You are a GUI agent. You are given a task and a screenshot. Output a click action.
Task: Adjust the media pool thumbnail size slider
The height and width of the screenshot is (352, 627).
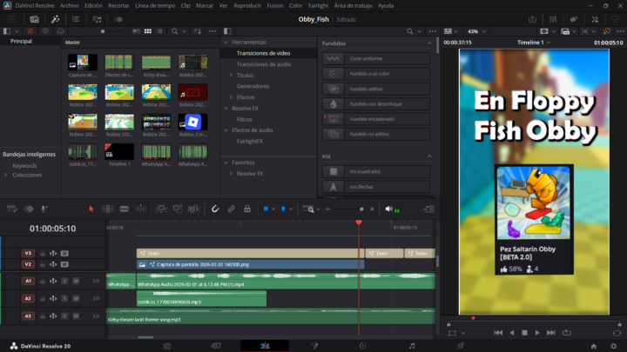pyautogui.click(x=103, y=31)
